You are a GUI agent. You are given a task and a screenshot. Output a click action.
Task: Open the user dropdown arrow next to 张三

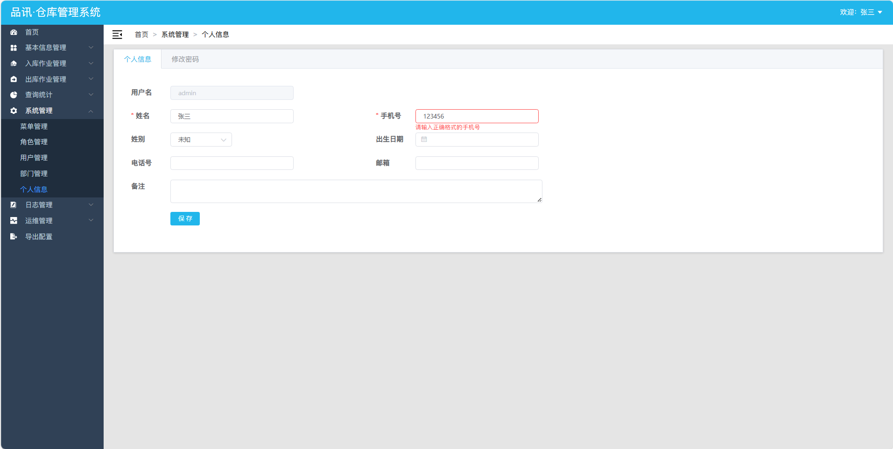(880, 12)
